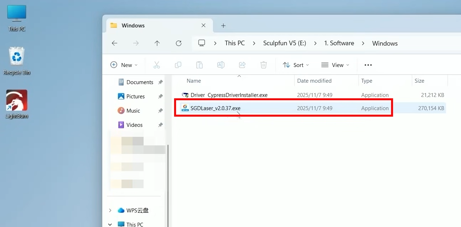Refresh the current folder

click(x=178, y=43)
